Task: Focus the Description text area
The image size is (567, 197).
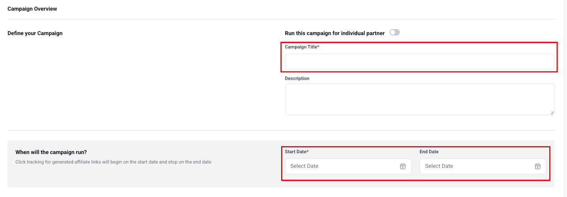Action: pyautogui.click(x=419, y=99)
